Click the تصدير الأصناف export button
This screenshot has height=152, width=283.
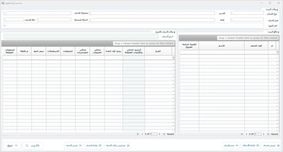click(x=231, y=146)
